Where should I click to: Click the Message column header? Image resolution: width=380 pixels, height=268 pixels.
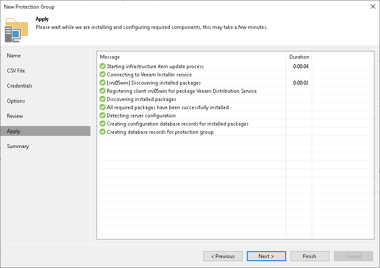click(110, 57)
